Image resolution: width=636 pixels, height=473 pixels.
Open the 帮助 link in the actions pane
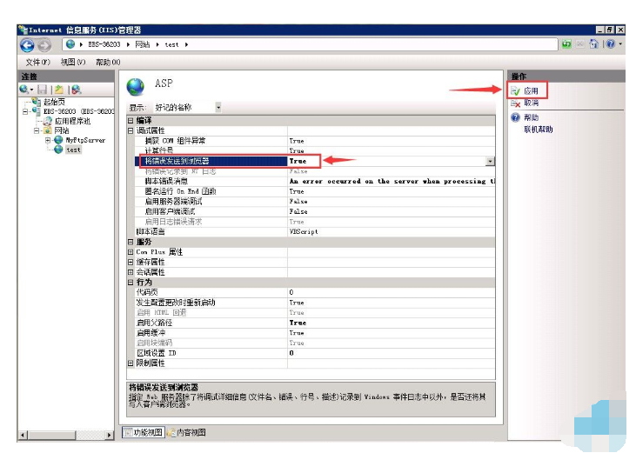[x=531, y=117]
